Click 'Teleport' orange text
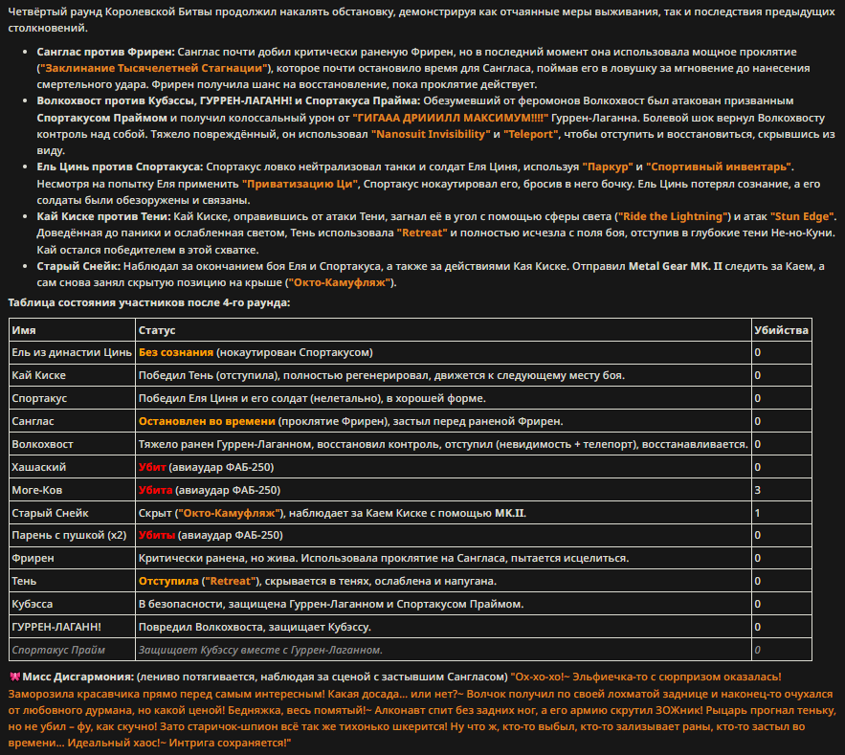845x755 pixels. (531, 134)
